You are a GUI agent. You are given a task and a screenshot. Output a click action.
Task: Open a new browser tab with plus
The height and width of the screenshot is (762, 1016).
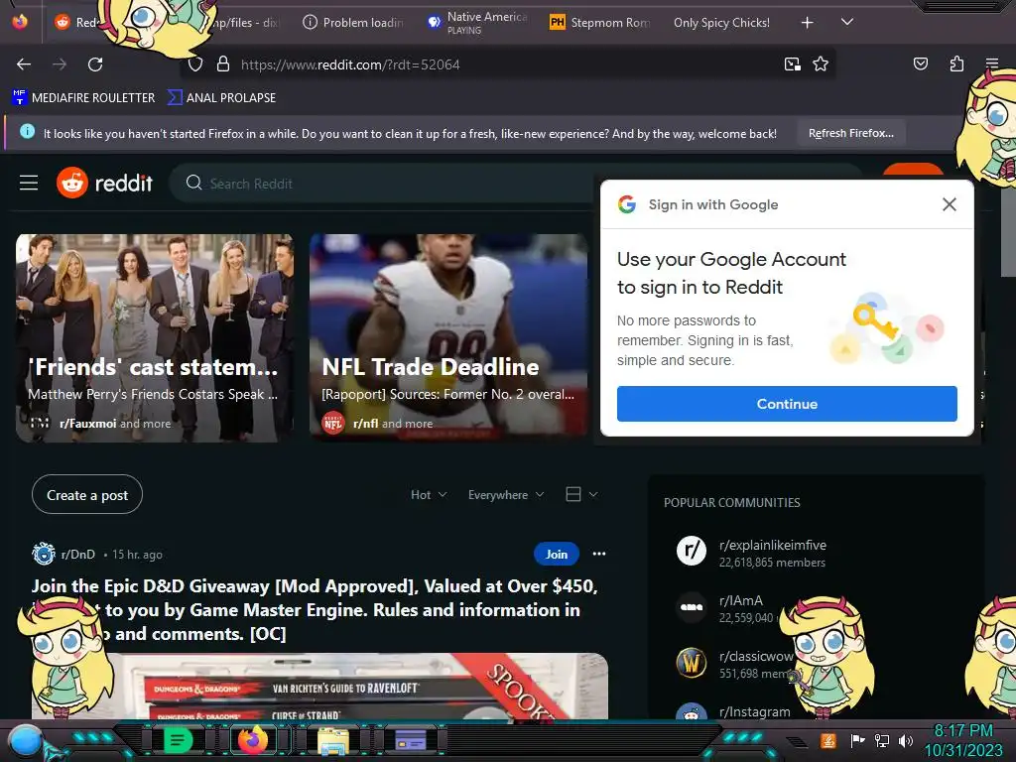click(x=807, y=23)
